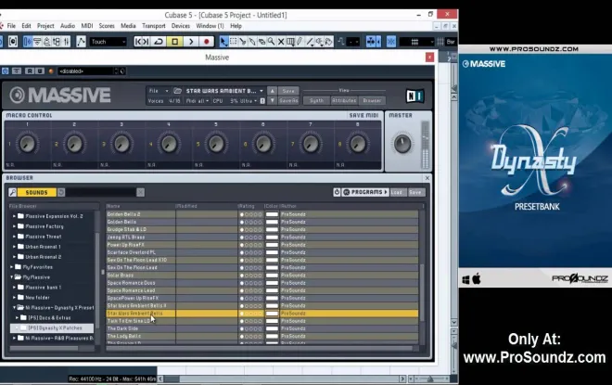Click macro control knob 5

coord(216,144)
